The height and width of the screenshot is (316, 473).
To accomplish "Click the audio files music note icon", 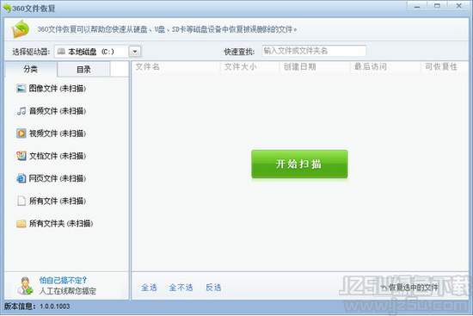I will (21, 111).
